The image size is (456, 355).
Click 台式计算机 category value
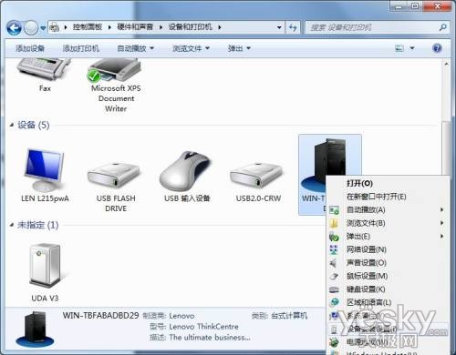289,316
